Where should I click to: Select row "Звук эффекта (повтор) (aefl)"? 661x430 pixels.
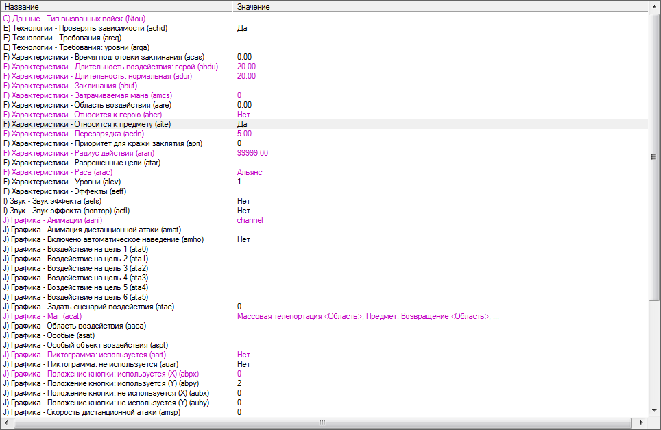pyautogui.click(x=324, y=211)
